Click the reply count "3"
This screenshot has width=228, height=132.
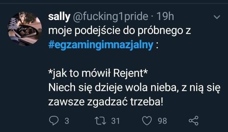click(66, 121)
